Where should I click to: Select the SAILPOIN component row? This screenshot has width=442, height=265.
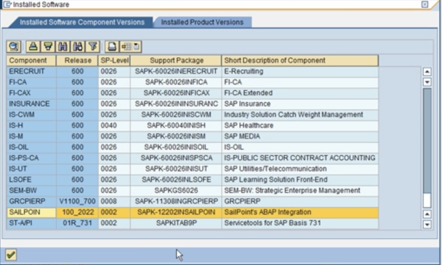pos(193,212)
